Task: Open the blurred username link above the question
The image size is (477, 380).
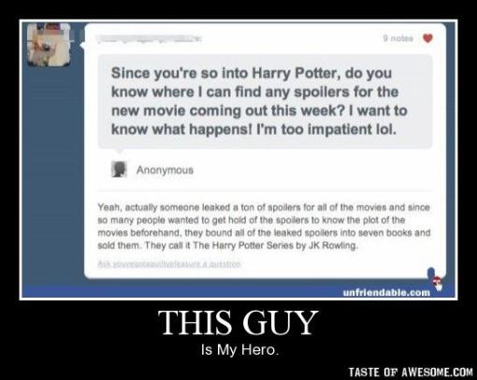Action: coord(149,39)
